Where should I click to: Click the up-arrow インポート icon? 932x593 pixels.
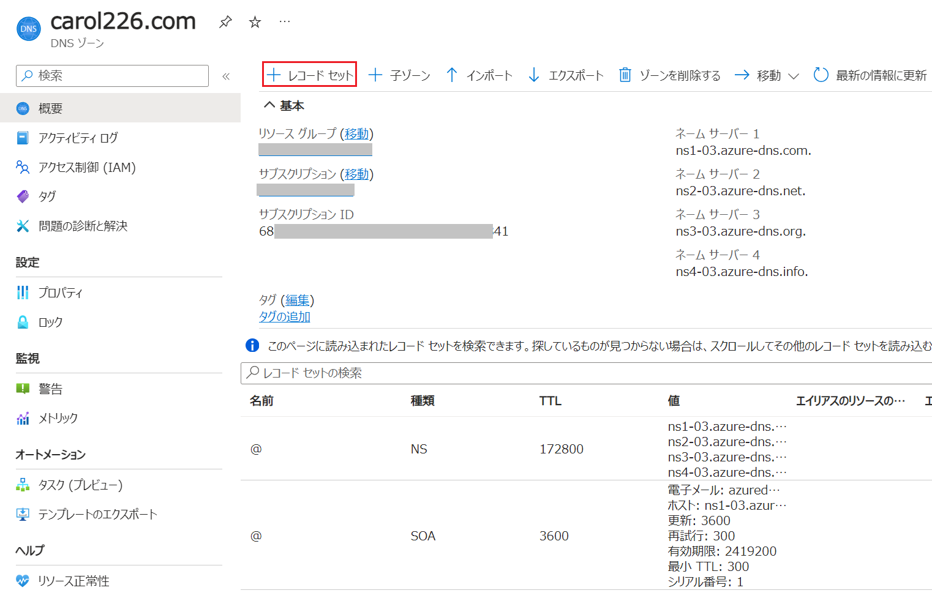(452, 75)
